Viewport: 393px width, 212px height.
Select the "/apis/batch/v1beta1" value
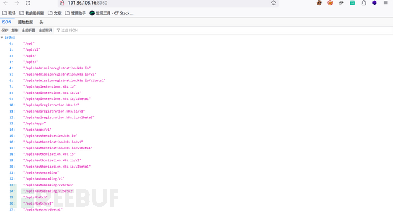(43, 210)
